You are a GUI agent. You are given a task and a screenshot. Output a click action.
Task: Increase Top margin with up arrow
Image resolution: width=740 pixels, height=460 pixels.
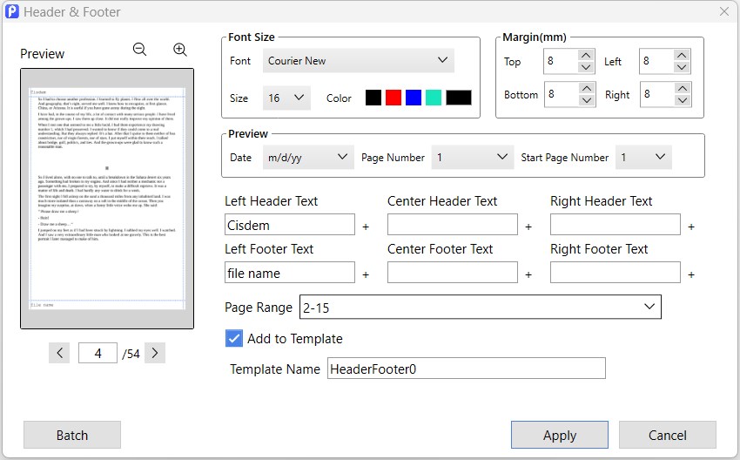tap(586, 55)
